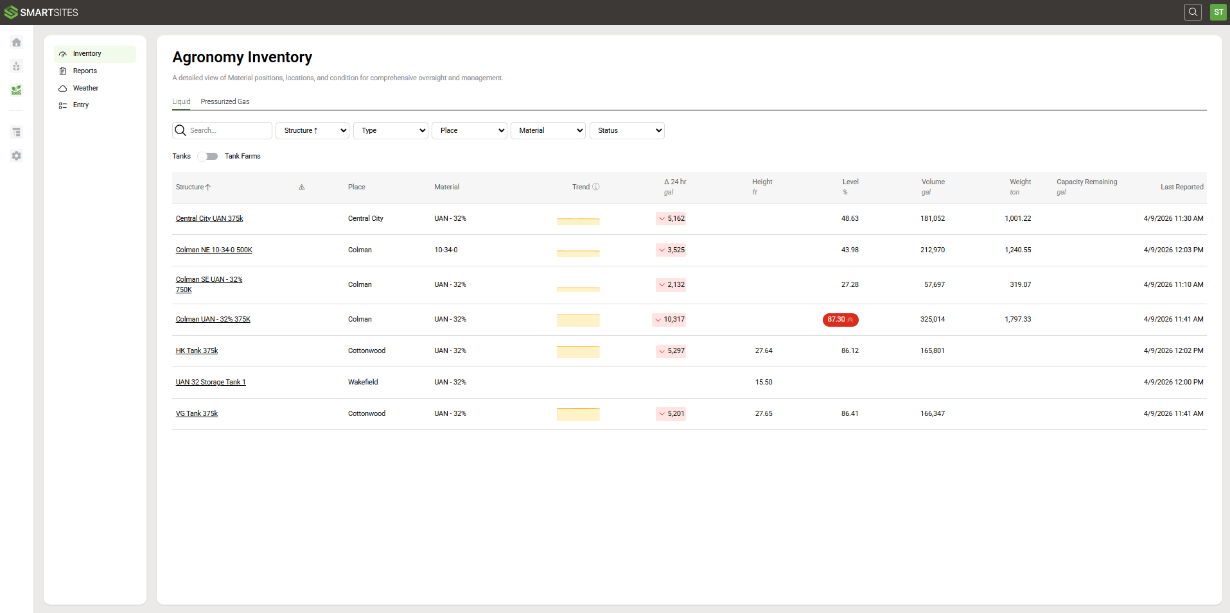
Task: Switch from Tanks to Tank Farms view
Action: [x=207, y=156]
